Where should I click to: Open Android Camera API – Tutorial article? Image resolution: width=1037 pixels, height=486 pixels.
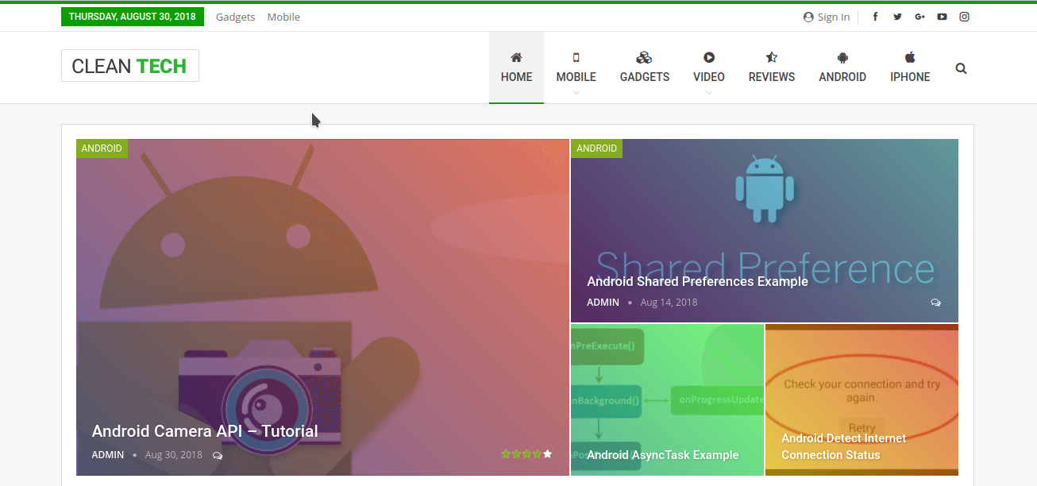(205, 431)
